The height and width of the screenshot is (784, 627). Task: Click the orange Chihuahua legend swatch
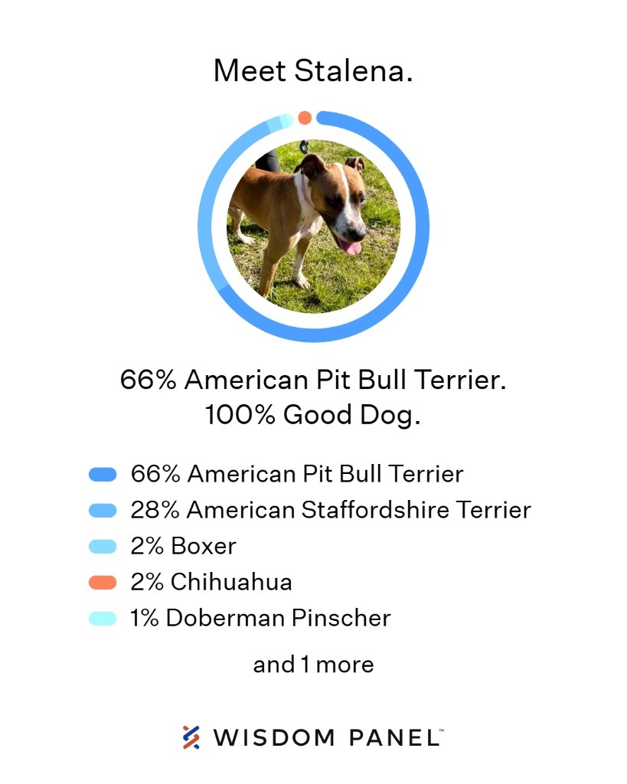point(103,583)
